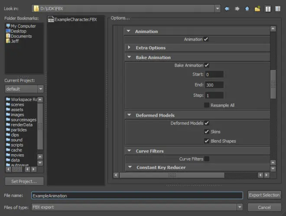This screenshot has height=216, width=286.
Task: Disable the Blend Shapes checkbox
Action: pyautogui.click(x=207, y=141)
